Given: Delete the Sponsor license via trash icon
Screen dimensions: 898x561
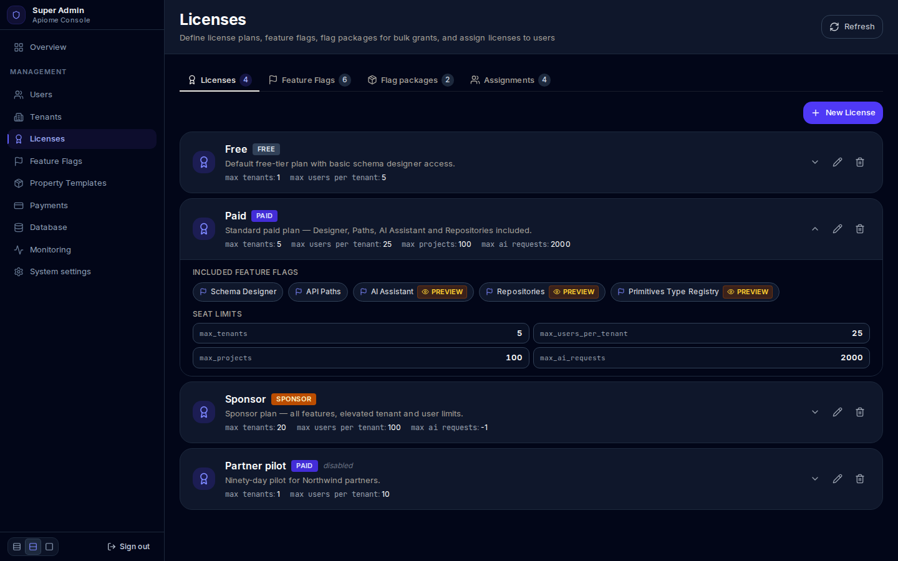Looking at the screenshot, I should (860, 412).
